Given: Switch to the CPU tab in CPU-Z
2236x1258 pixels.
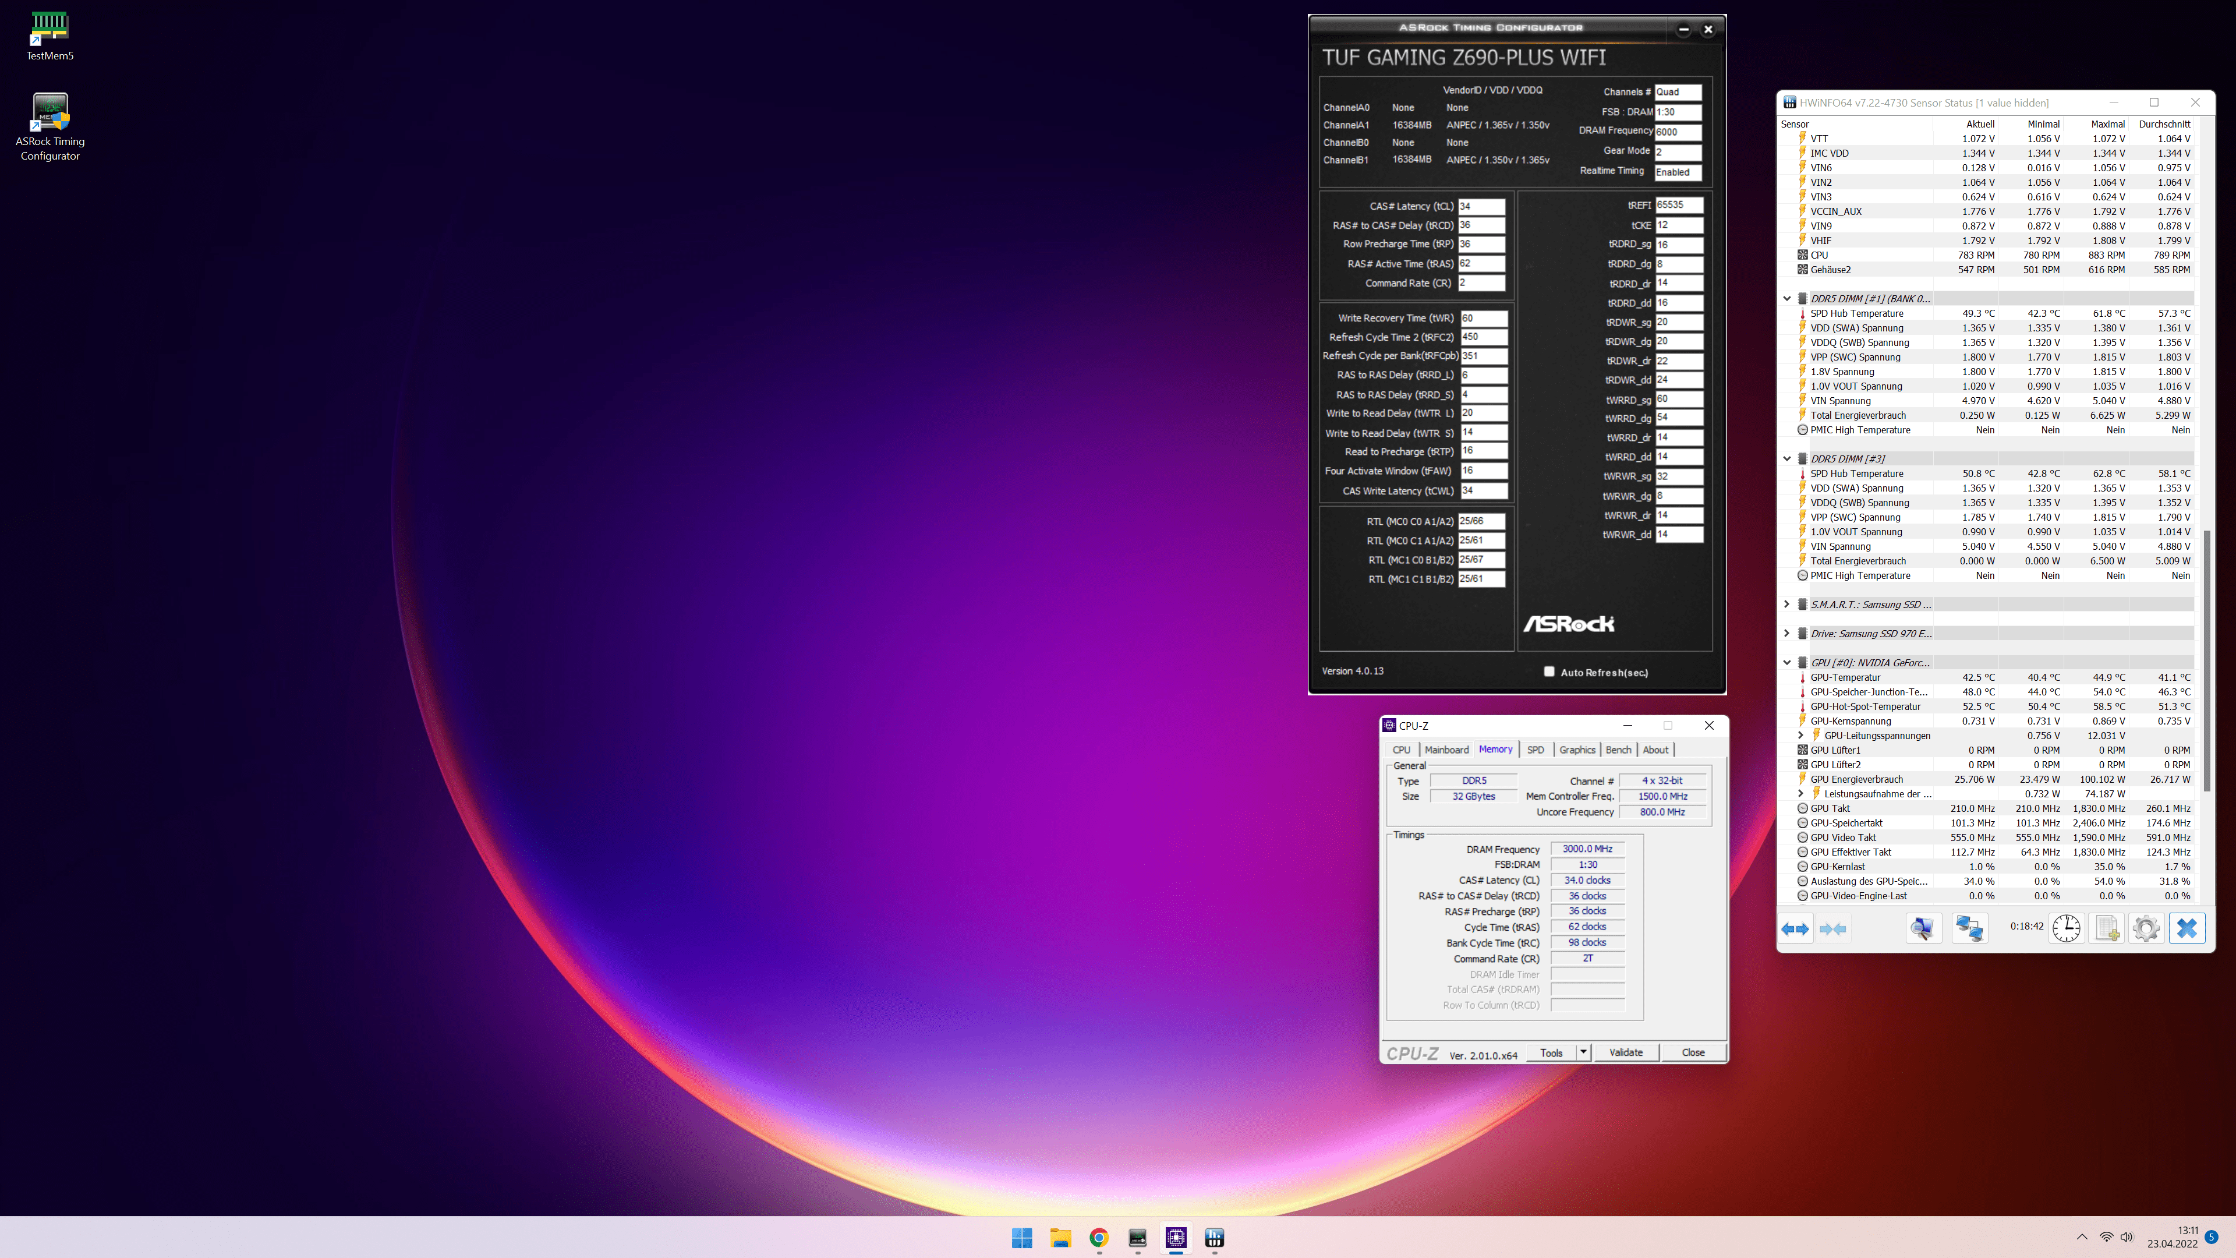Looking at the screenshot, I should (1401, 750).
